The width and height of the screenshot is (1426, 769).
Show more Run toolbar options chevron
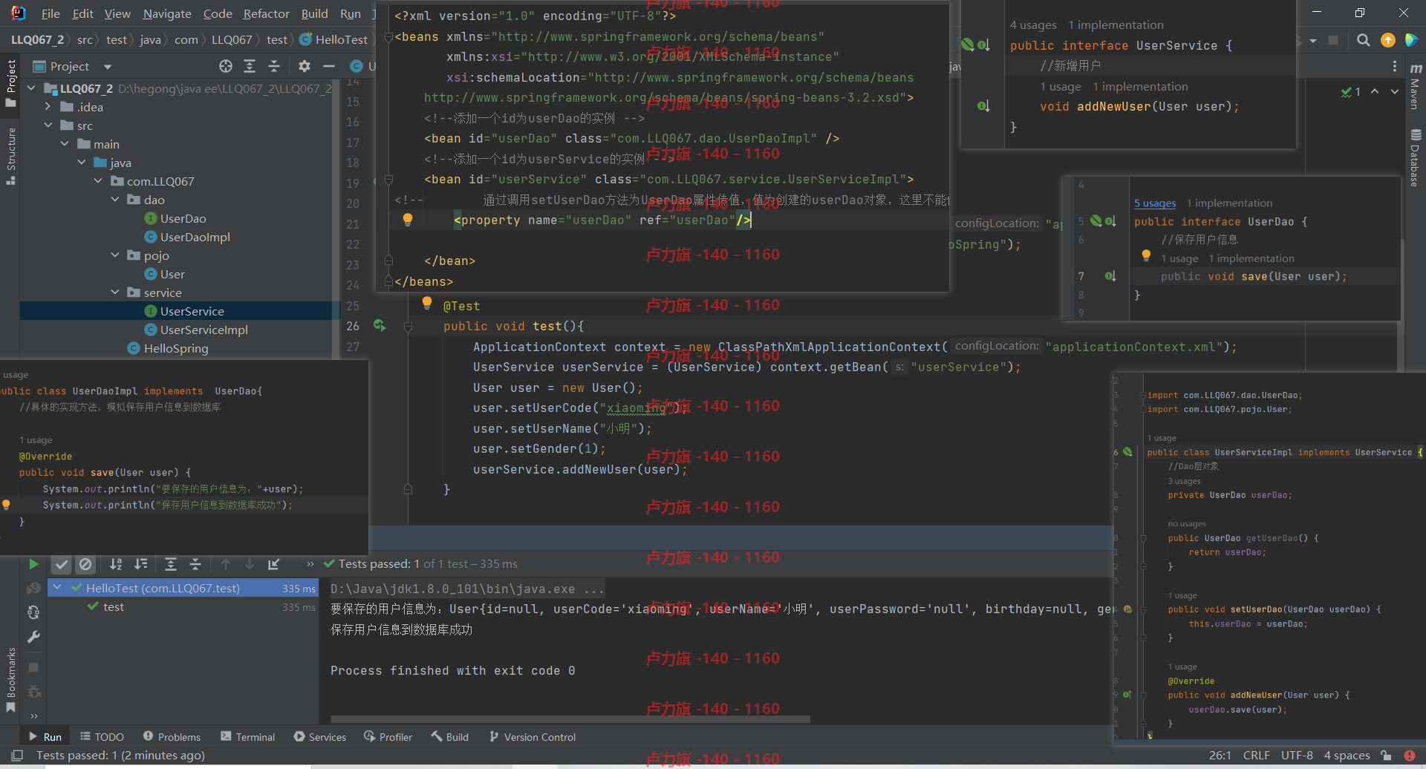pyautogui.click(x=310, y=564)
